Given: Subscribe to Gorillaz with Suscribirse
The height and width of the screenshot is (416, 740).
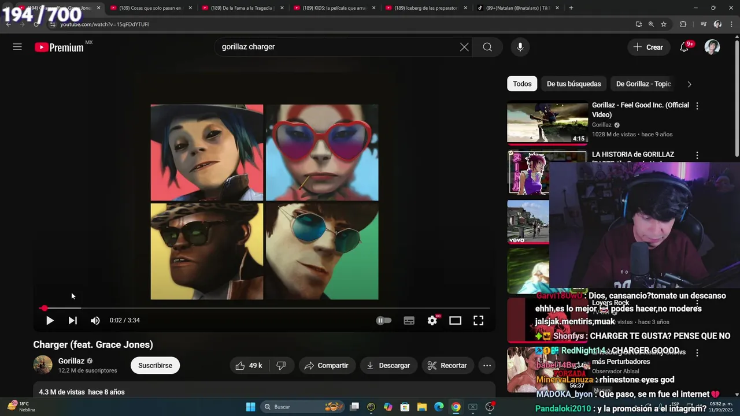Looking at the screenshot, I should (x=155, y=365).
